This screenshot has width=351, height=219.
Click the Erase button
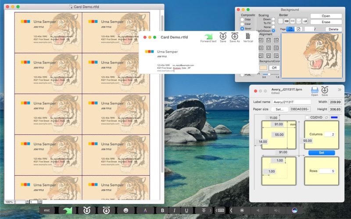326,22
